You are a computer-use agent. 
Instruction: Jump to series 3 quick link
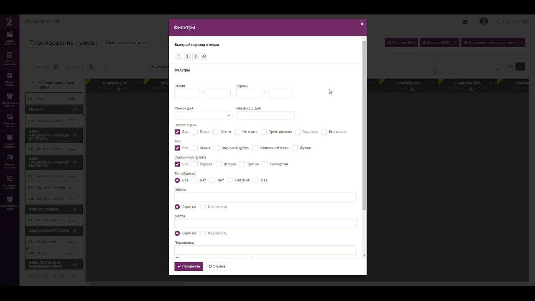pyautogui.click(x=195, y=56)
